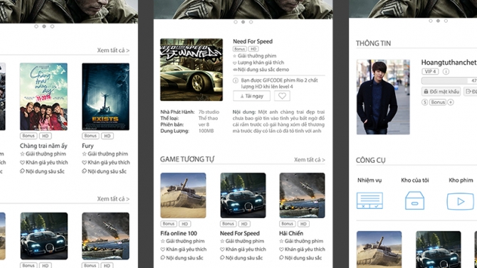Image resolution: width=477 pixels, height=268 pixels.
Task: Click the Tải ngay download button
Action: coord(251,96)
